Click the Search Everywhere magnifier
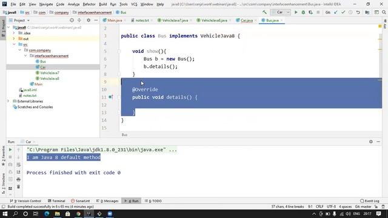The image size is (388, 218). [x=384, y=12]
